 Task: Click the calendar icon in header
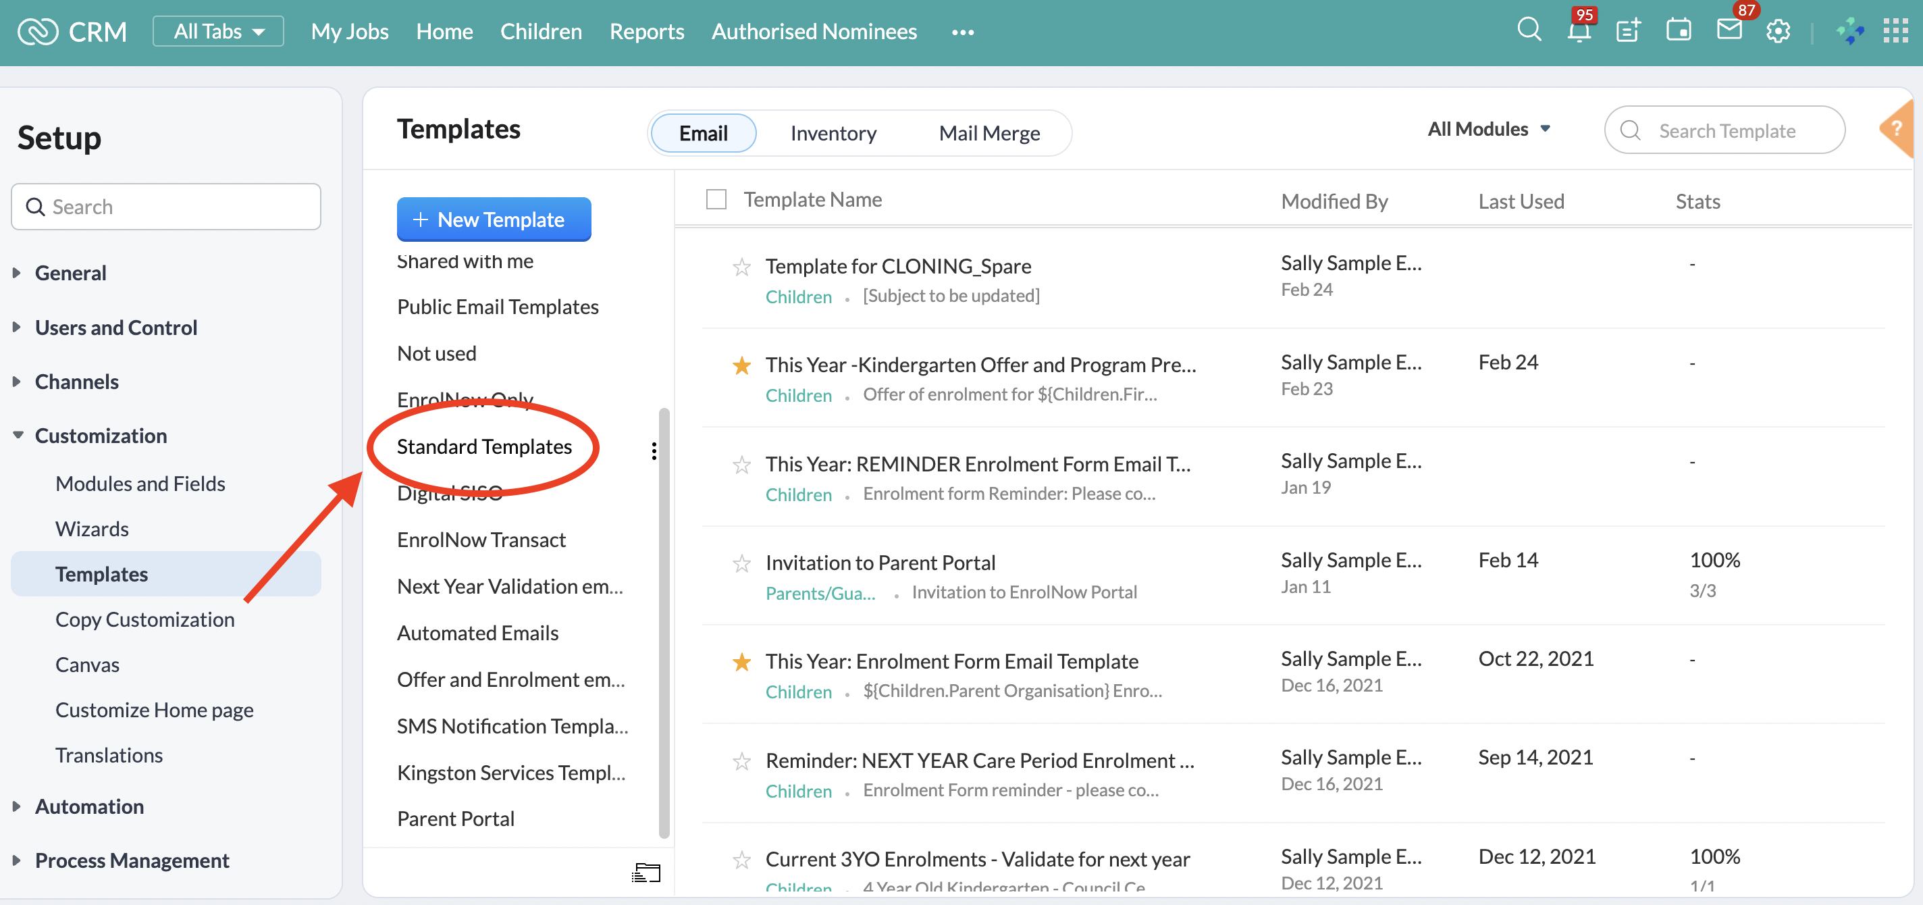(x=1678, y=30)
